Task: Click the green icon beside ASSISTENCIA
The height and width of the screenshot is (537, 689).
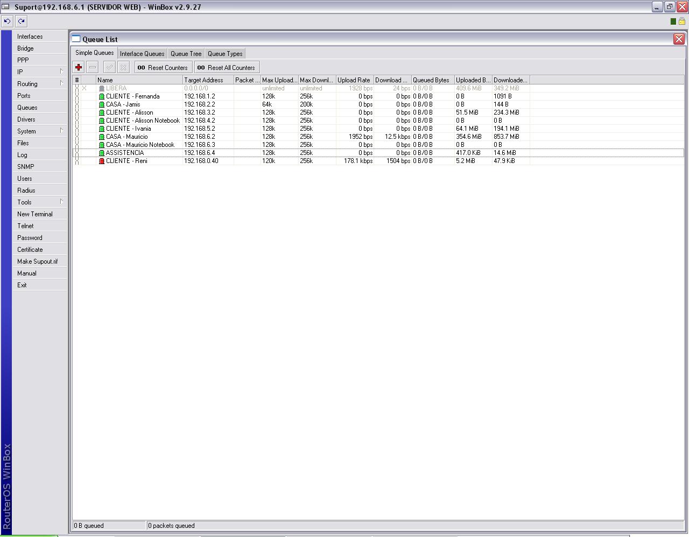Action: [101, 153]
